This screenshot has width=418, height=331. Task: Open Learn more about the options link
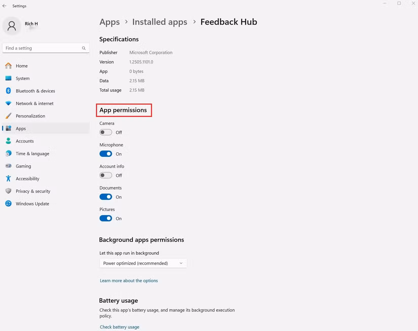click(x=129, y=281)
